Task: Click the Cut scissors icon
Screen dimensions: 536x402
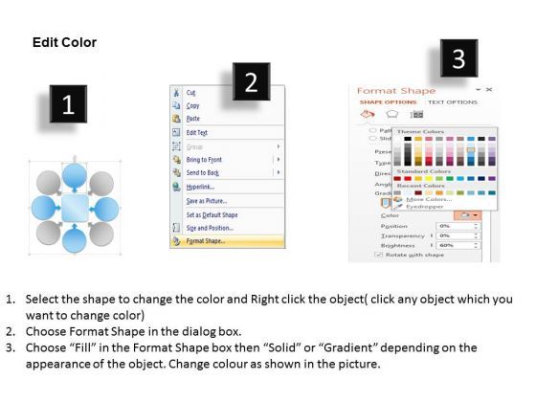Action: (176, 92)
